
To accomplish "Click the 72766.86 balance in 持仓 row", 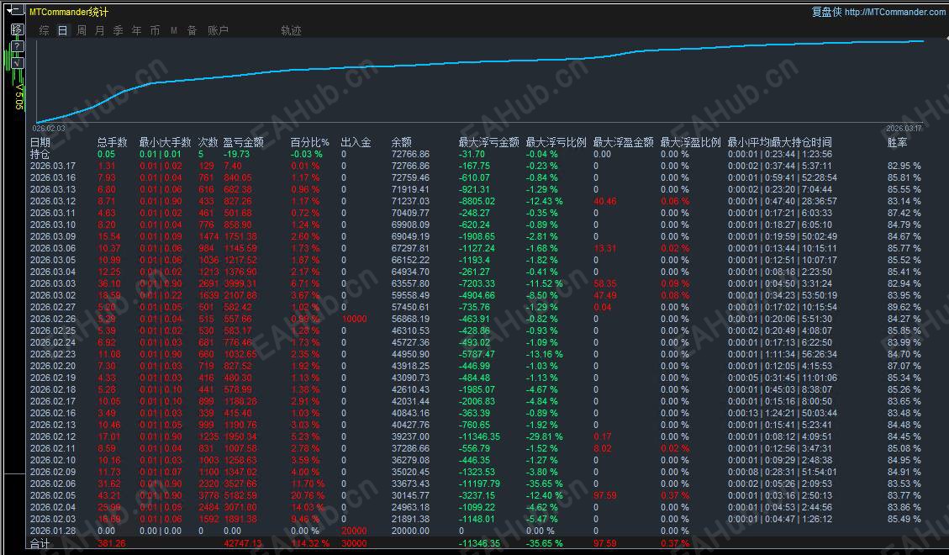I will [410, 155].
